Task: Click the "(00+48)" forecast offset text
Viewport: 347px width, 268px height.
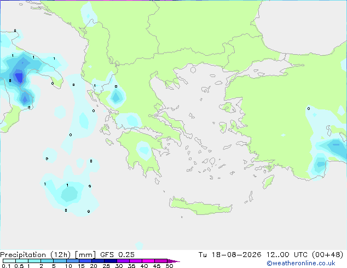Action: point(327,255)
